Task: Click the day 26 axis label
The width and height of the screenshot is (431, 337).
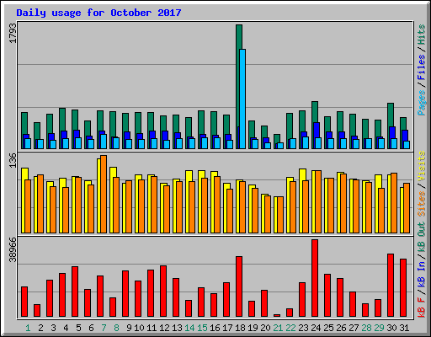Action: (341, 328)
